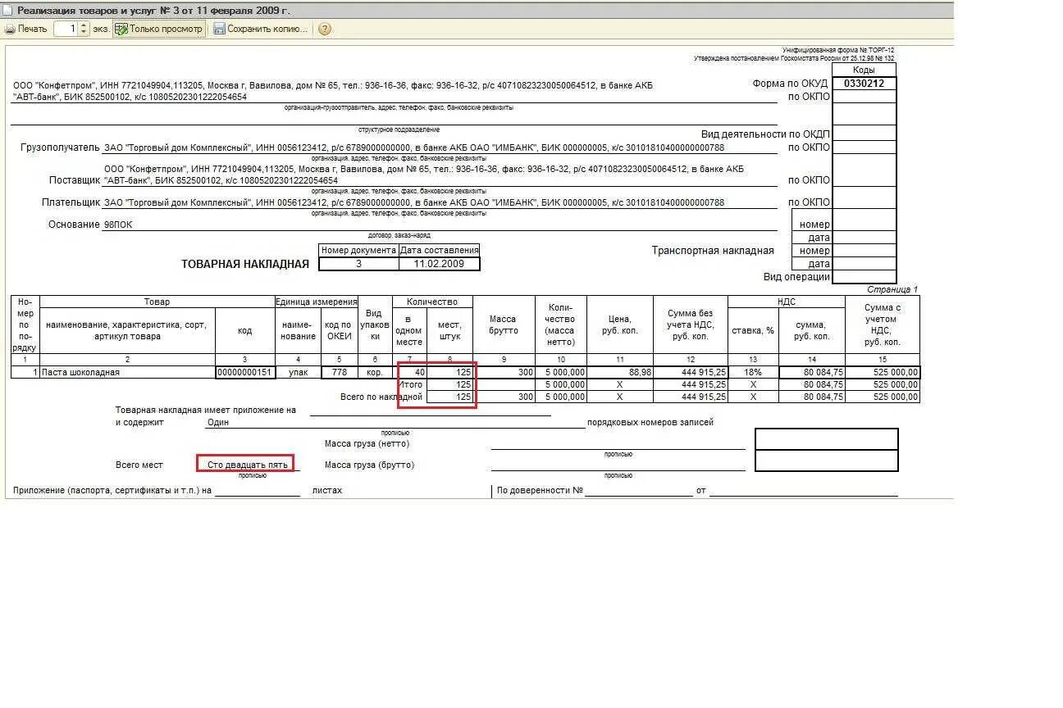Click total 525 000,00 in the Итого row

(883, 384)
